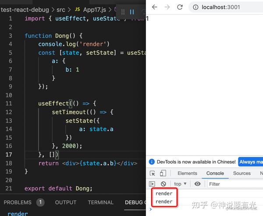Show the DevTools console sidebar
The height and width of the screenshot is (216, 263).
pos(152,184)
